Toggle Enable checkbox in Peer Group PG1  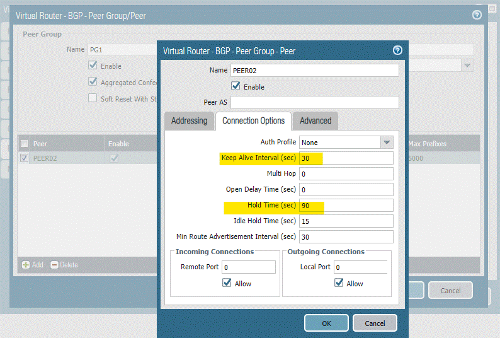pyautogui.click(x=93, y=65)
